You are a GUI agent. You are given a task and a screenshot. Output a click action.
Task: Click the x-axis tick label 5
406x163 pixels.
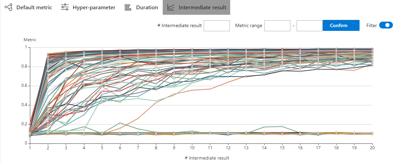(x=102, y=148)
